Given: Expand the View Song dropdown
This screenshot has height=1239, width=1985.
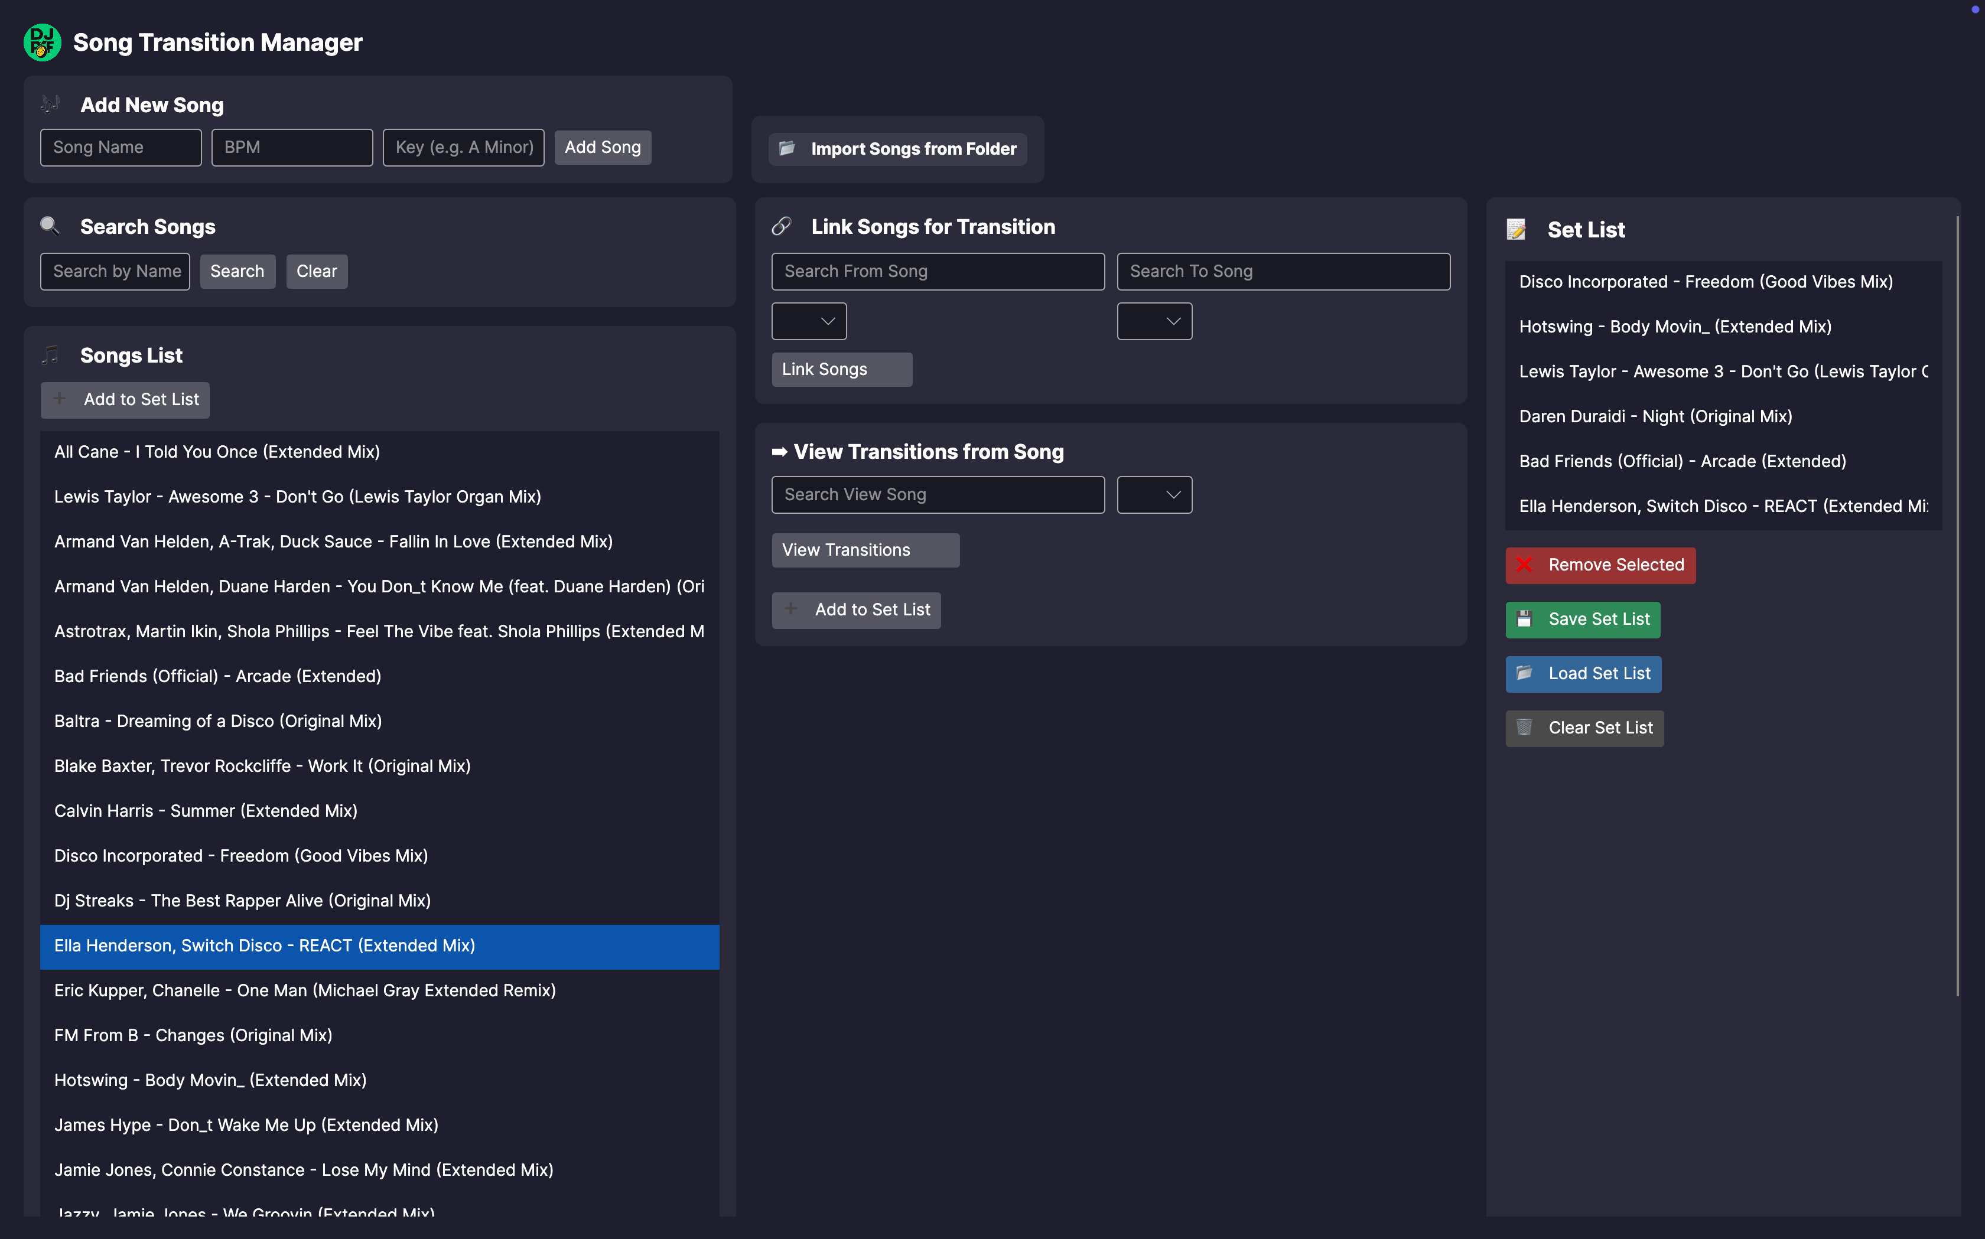Looking at the screenshot, I should 1154,495.
